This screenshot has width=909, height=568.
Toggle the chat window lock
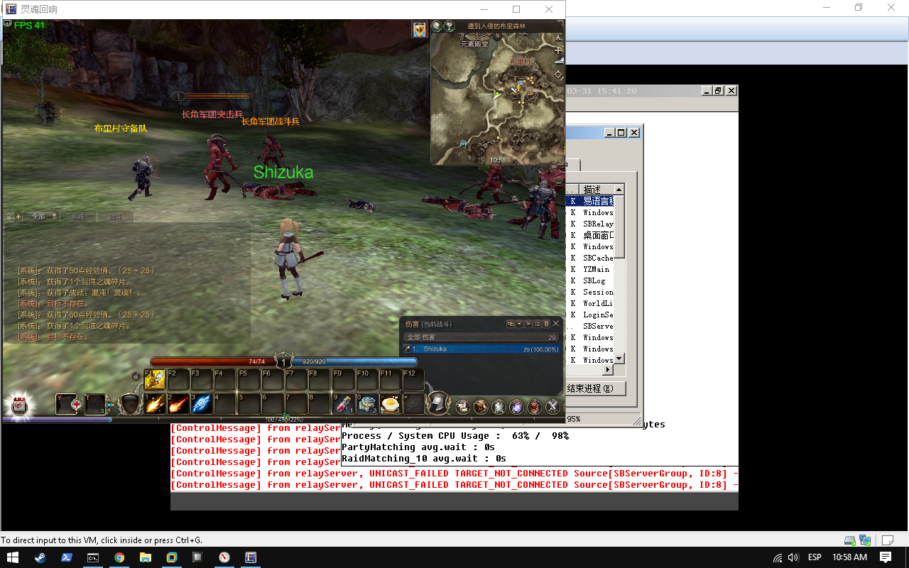pyautogui.click(x=9, y=217)
